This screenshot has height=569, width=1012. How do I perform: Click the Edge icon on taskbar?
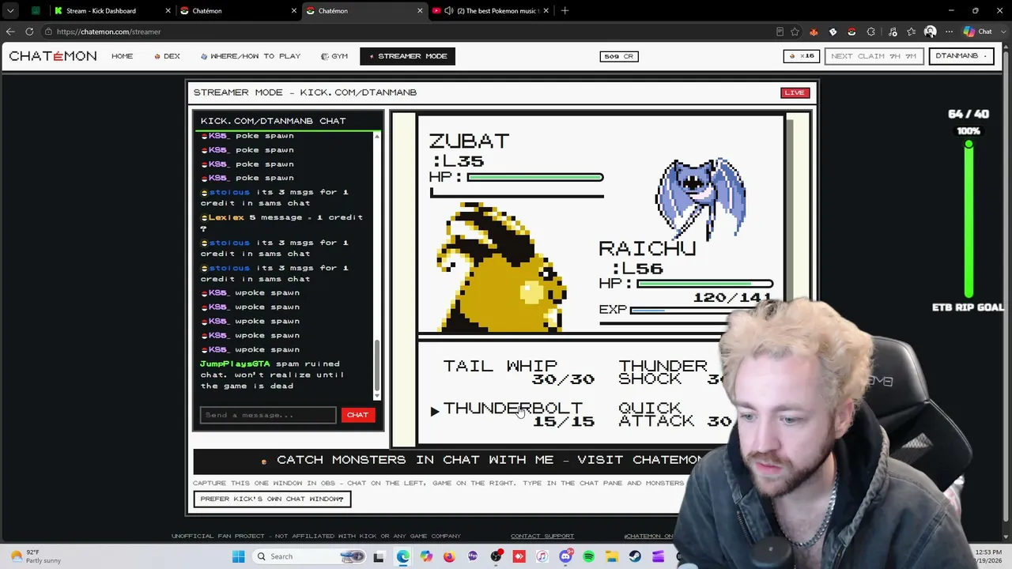coord(403,556)
